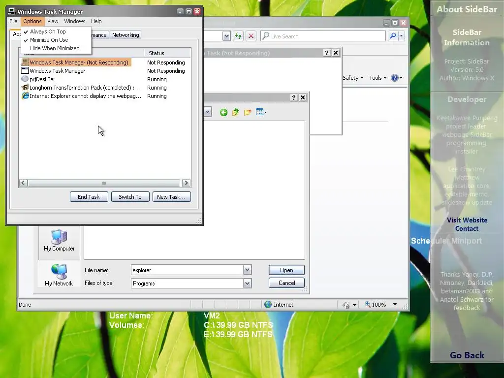Switch to the Networking tab
This screenshot has height=378, width=504.
point(126,35)
